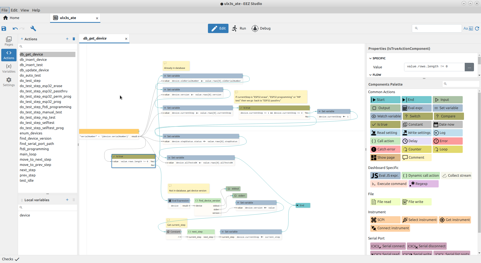Toggle match case Aa search option
The height and width of the screenshot is (263, 481).
tap(465, 29)
